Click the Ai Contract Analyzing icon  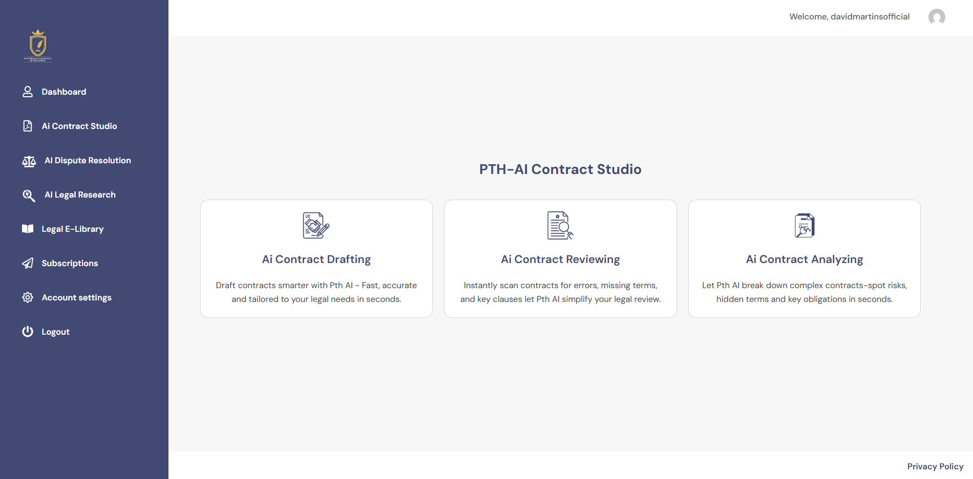804,225
